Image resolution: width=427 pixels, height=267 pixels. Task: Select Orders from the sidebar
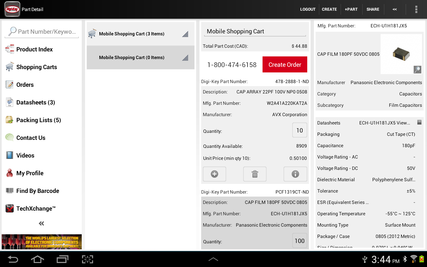[x=25, y=84]
